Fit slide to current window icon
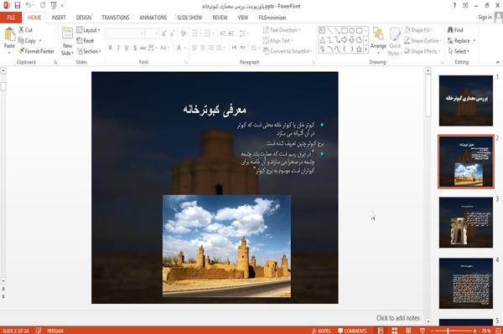This screenshot has height=334, width=503. 498,331
